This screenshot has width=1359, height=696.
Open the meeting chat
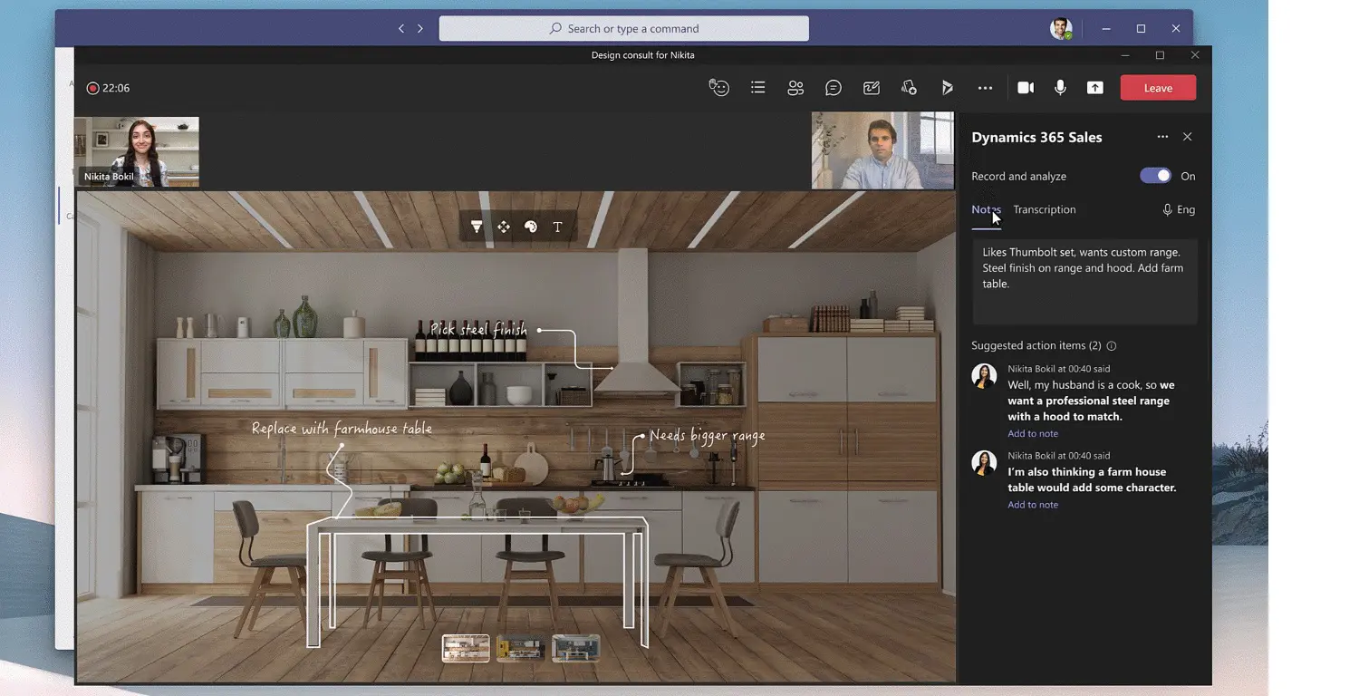click(x=834, y=87)
